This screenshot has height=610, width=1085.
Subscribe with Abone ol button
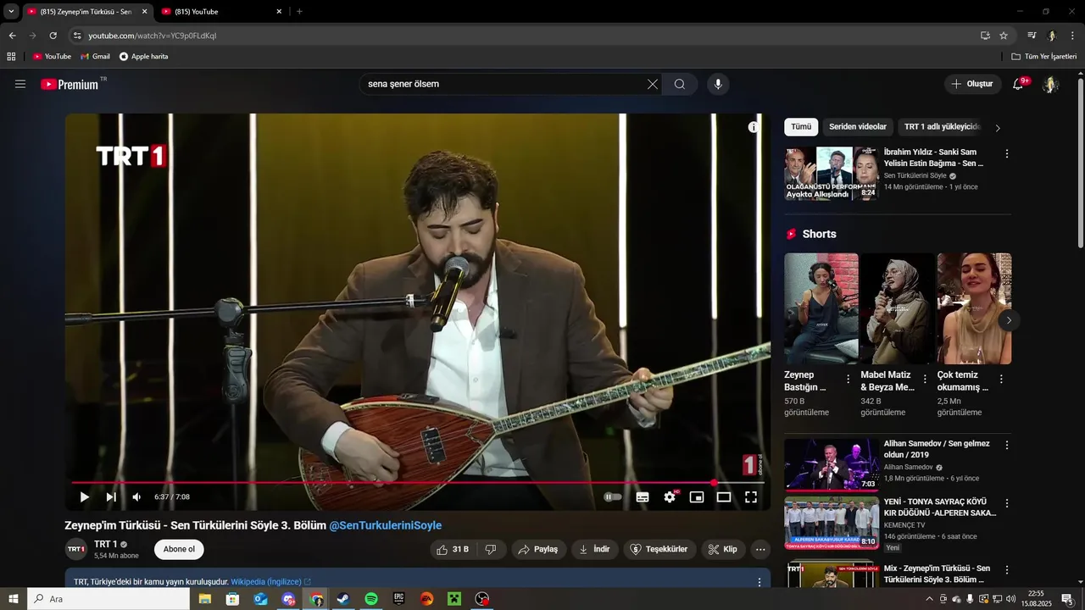pos(179,549)
